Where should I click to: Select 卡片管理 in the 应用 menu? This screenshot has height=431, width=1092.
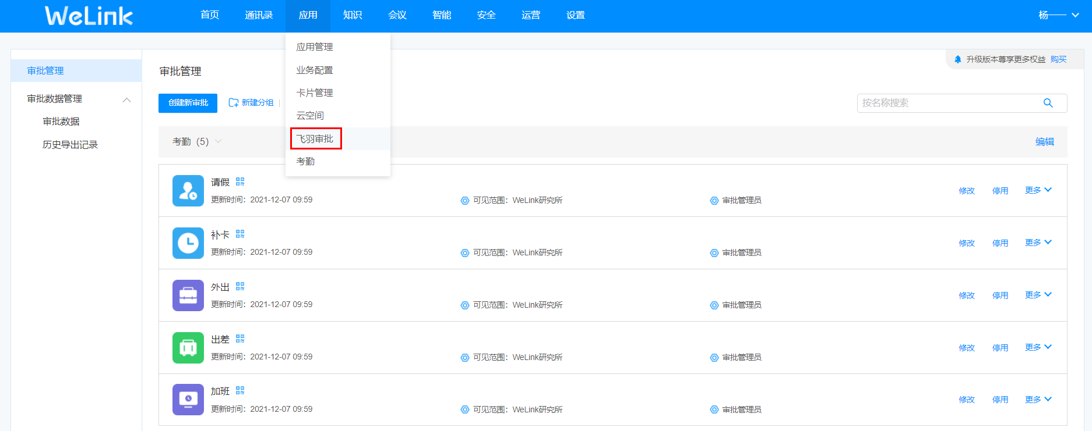315,93
